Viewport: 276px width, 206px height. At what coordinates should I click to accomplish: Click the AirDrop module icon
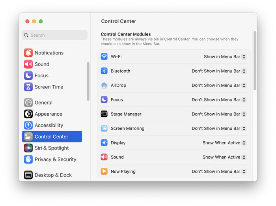point(104,85)
